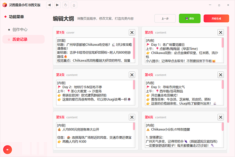235x157 pixels.
Task: Click the back navigation arrow
Action: [x=49, y=5]
